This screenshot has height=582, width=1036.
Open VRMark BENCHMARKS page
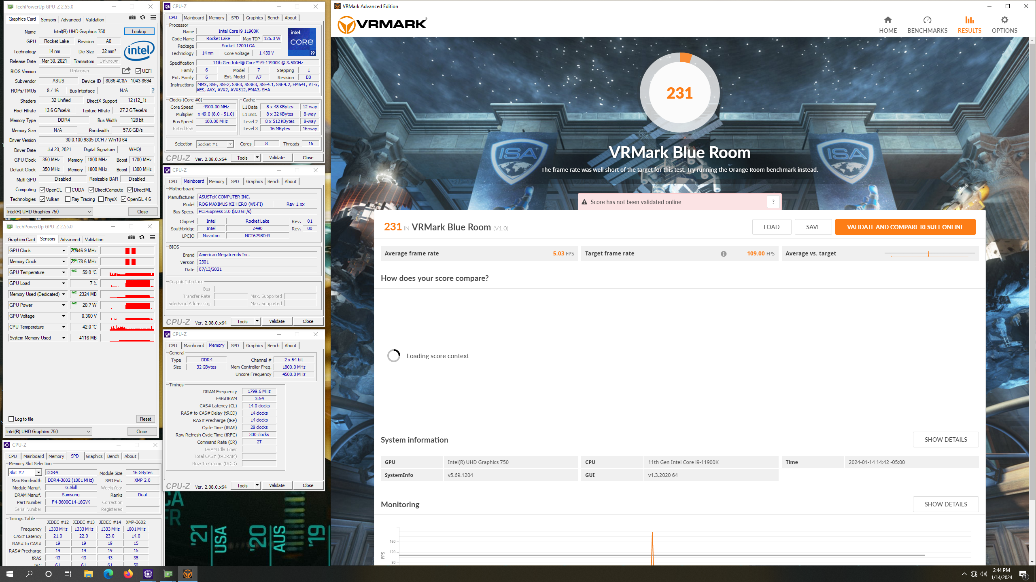927,25
